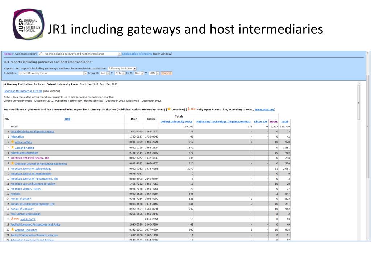This screenshot has width=371, height=278.
Task: Open the African Affairs journal link
Action: pos(24,142)
